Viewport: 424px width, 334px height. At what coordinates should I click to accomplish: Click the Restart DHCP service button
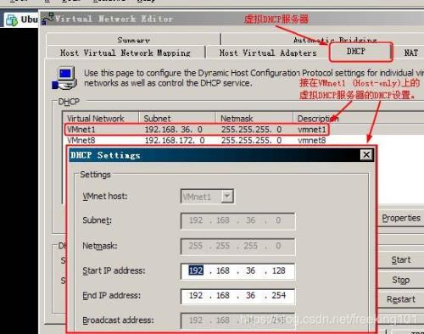[x=401, y=299]
